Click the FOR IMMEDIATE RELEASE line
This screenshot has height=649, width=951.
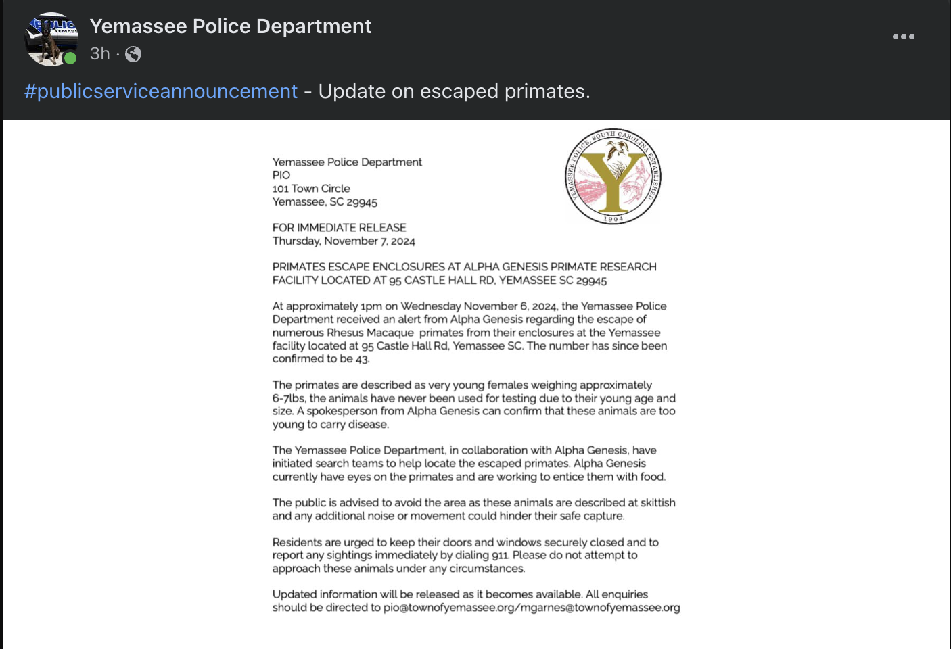pyautogui.click(x=340, y=228)
